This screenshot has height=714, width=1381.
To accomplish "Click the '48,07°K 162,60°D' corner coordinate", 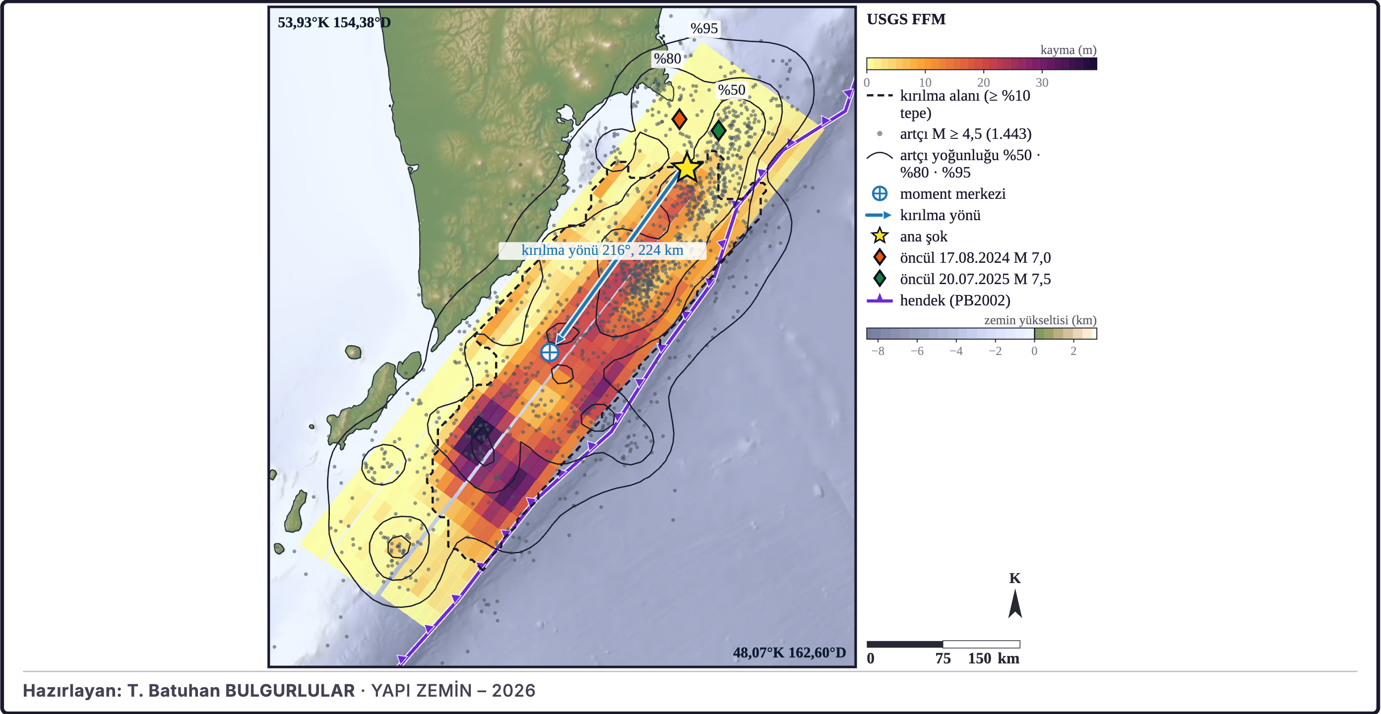I will point(789,653).
